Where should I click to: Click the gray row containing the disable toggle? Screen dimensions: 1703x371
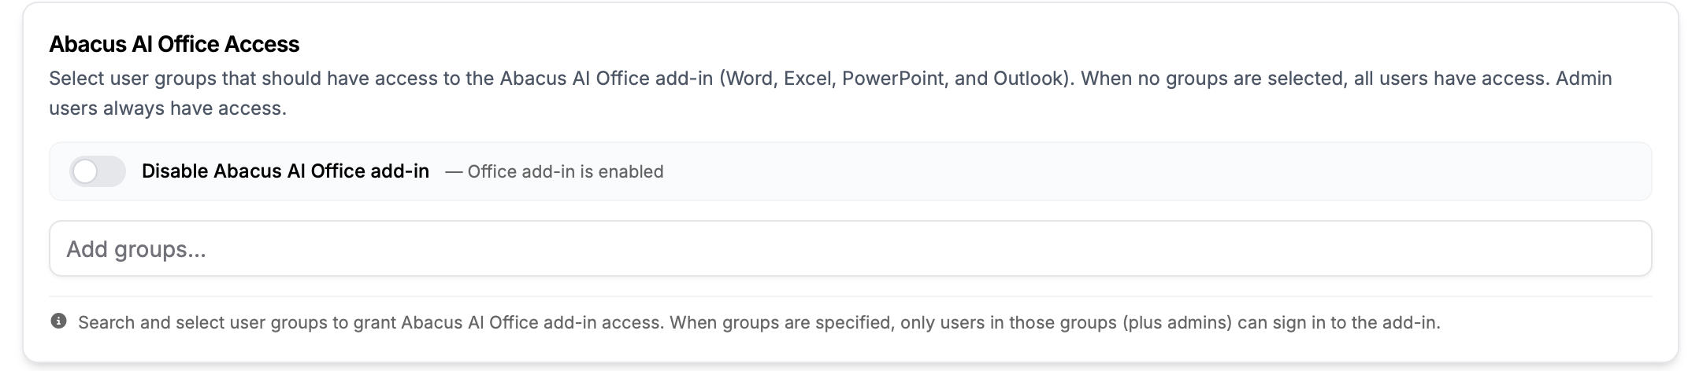[x=850, y=171]
